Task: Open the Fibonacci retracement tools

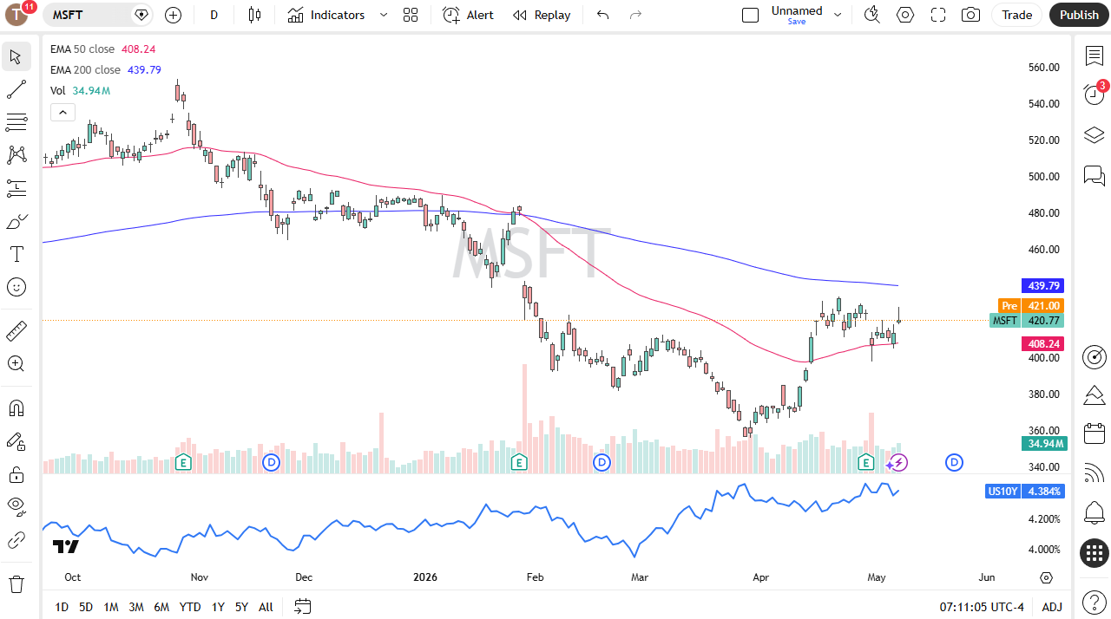Action: (16, 122)
